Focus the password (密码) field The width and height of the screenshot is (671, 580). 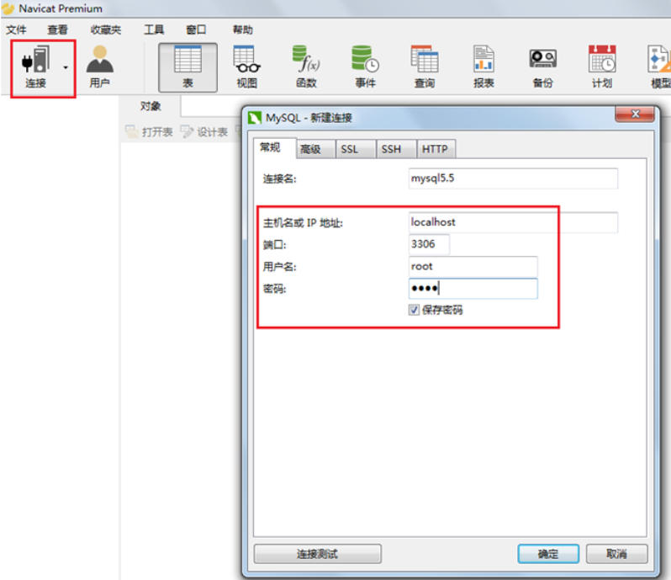click(x=473, y=289)
